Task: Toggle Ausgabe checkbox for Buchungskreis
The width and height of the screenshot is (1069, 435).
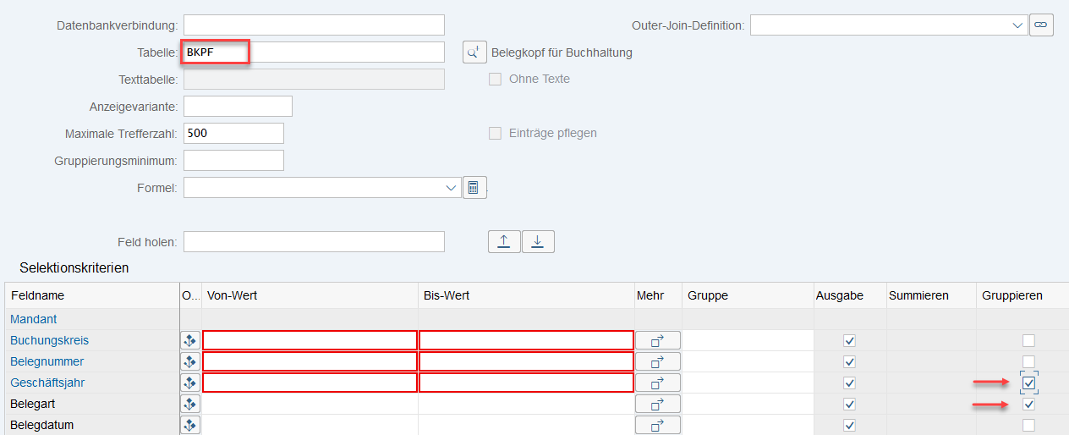Action: (850, 340)
